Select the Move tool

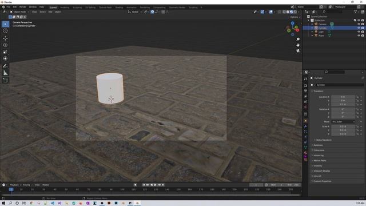(x=5, y=38)
